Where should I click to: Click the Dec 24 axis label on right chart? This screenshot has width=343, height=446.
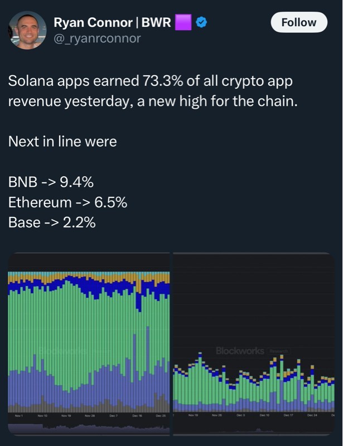click(x=313, y=416)
